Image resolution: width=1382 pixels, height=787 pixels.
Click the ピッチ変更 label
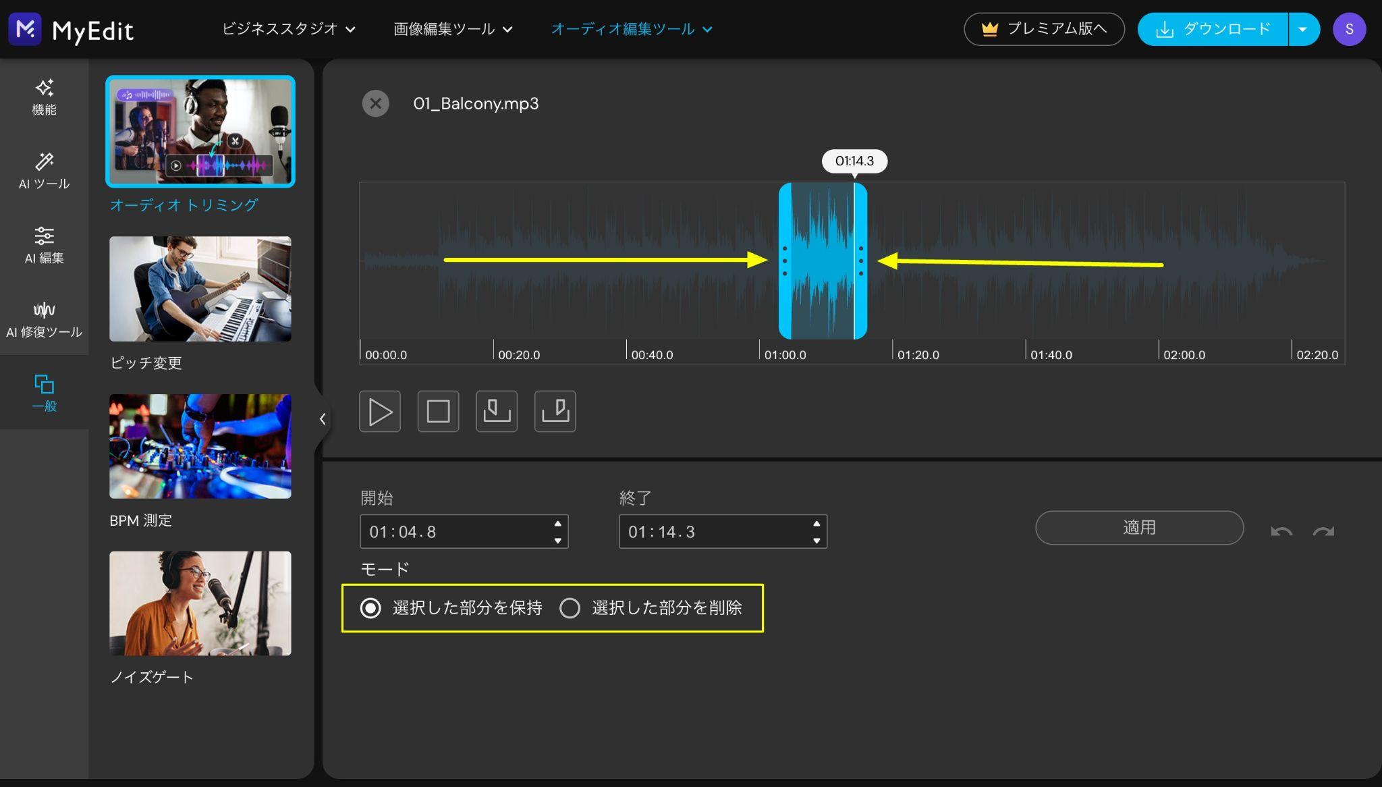point(146,363)
